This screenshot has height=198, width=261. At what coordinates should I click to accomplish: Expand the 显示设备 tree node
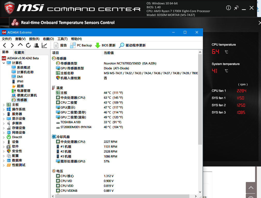(x=4, y=119)
